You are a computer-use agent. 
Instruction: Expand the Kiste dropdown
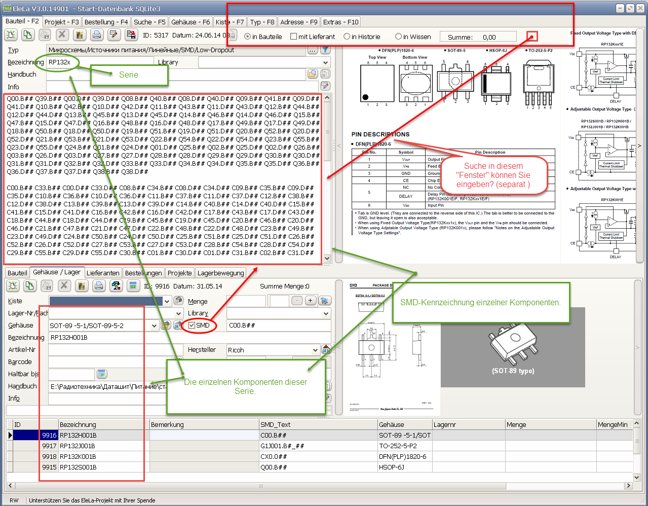click(167, 301)
